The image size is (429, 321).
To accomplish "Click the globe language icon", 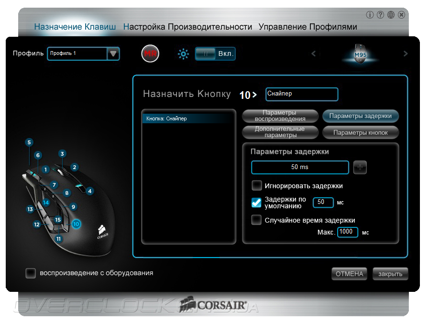I will (x=391, y=15).
